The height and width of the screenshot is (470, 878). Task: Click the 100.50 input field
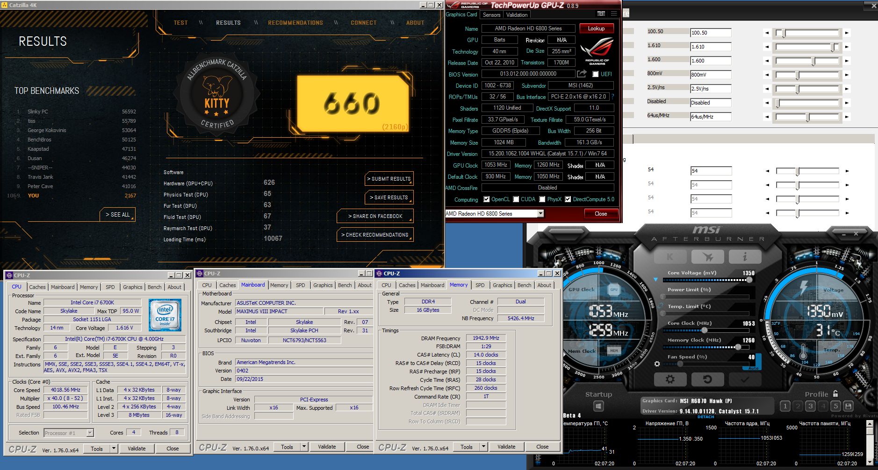click(711, 33)
